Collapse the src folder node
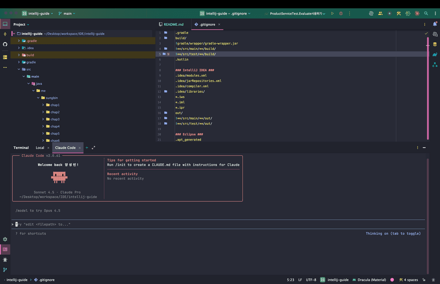Screen dimensions: 440x284 click(19, 69)
